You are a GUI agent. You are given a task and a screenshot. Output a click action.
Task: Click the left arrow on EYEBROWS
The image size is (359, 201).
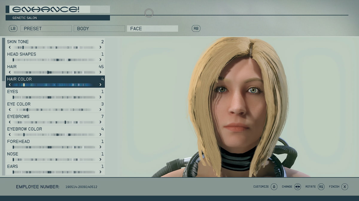pyautogui.click(x=10, y=122)
